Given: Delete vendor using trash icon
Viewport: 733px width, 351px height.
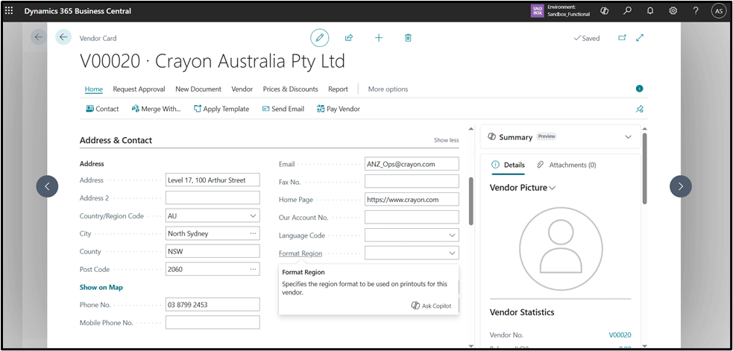Looking at the screenshot, I should (408, 37).
